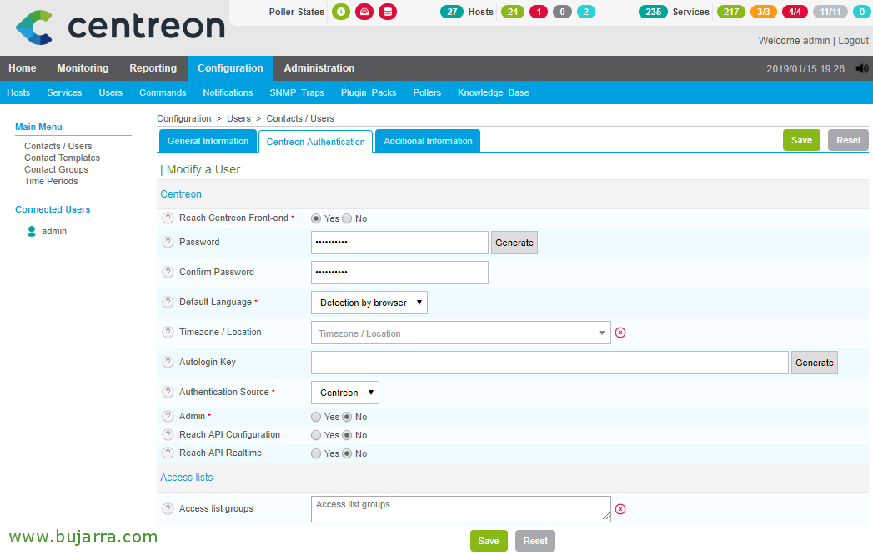
Task: Click the gray services unknown badge 11/11
Action: [830, 12]
